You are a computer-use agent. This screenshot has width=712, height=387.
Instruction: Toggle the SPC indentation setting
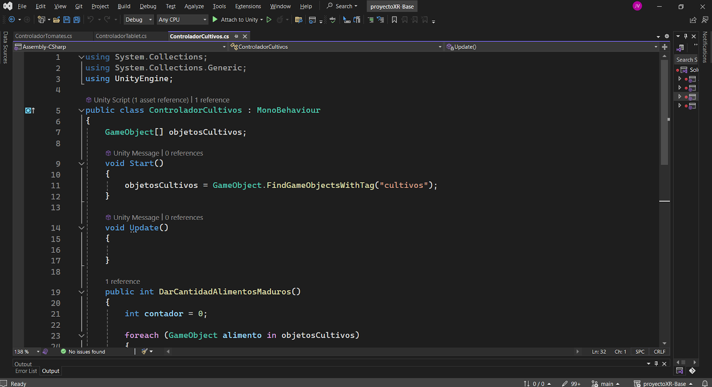[640, 351]
